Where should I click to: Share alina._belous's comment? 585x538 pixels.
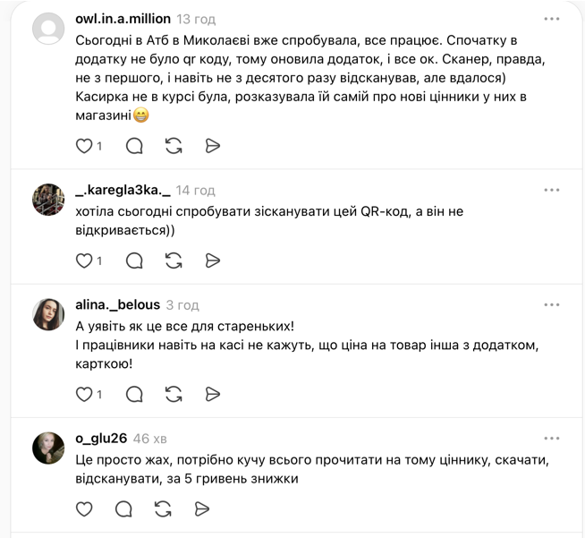pyautogui.click(x=213, y=394)
